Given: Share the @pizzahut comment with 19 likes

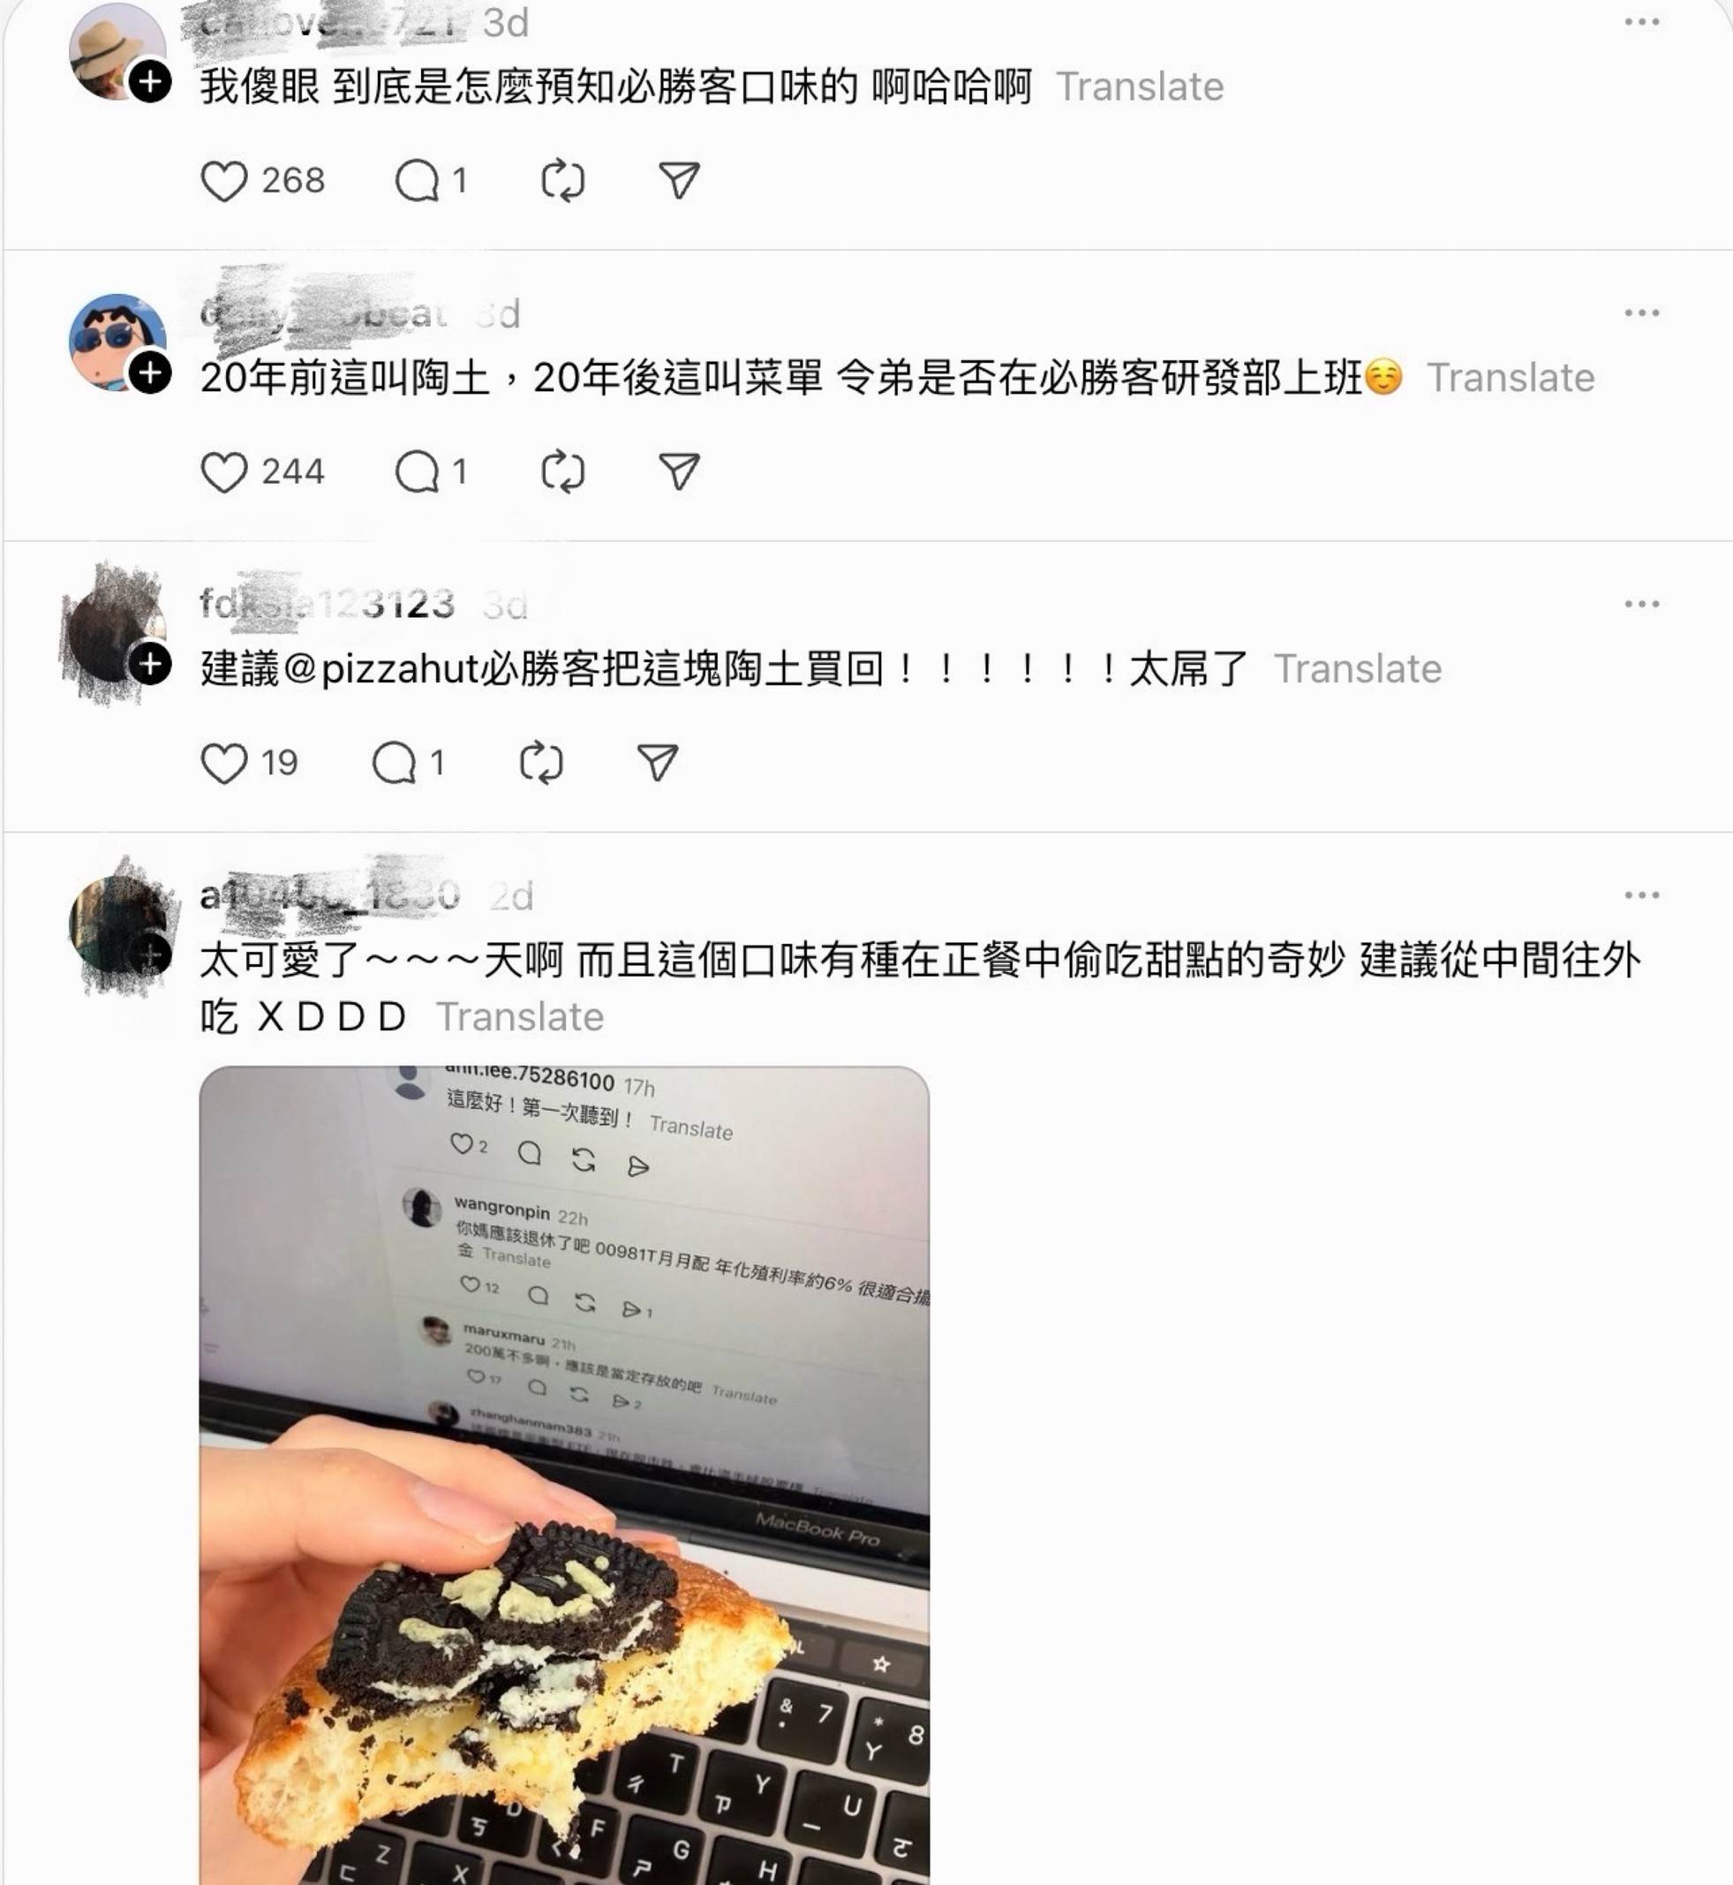Looking at the screenshot, I should pyautogui.click(x=658, y=763).
